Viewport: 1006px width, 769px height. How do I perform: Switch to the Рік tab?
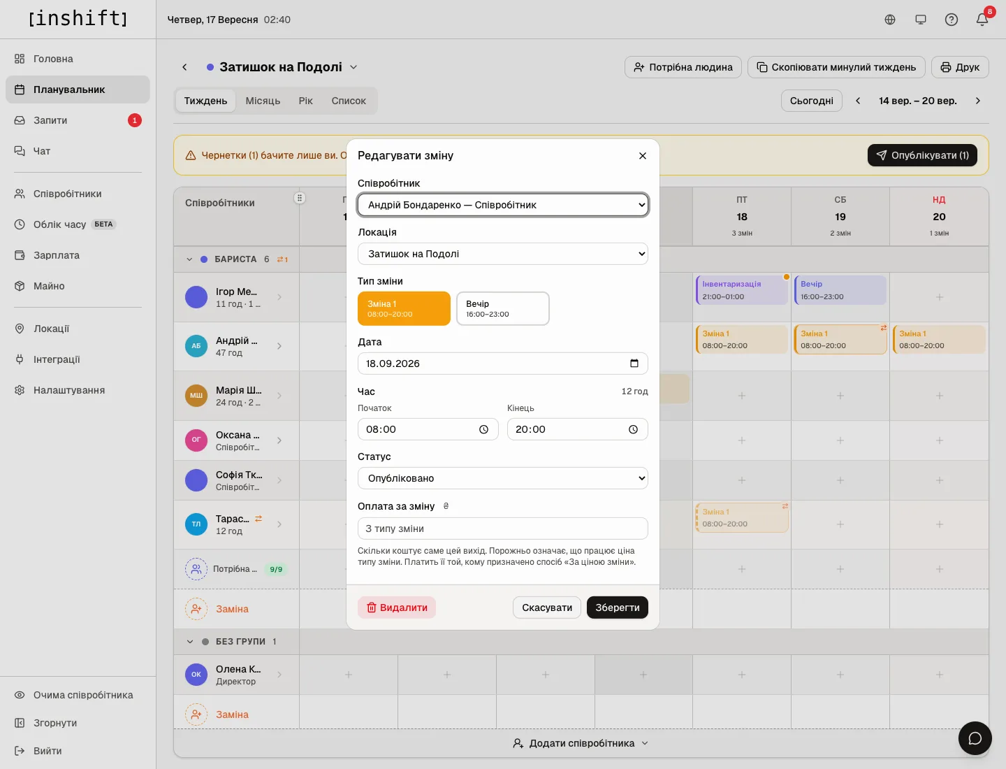coord(306,101)
